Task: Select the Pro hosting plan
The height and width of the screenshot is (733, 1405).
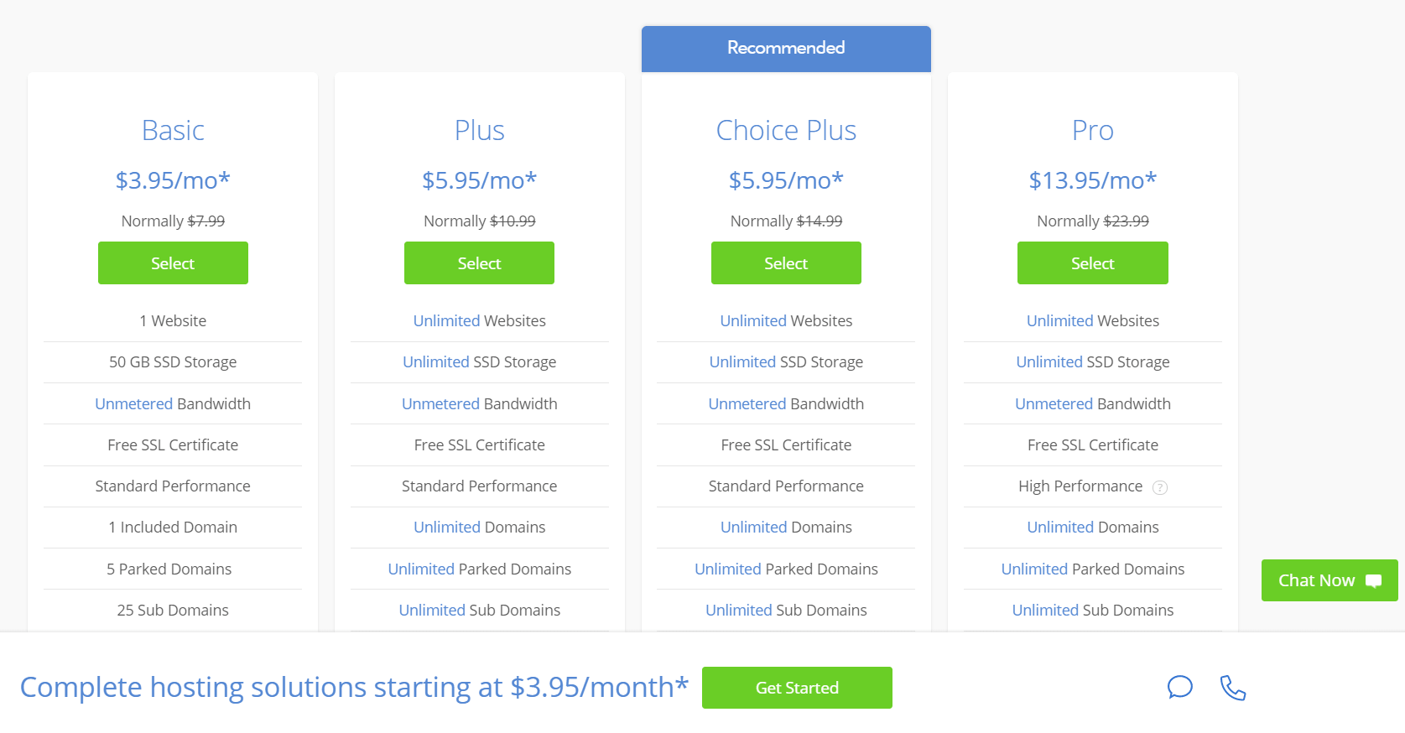Action: tap(1092, 263)
